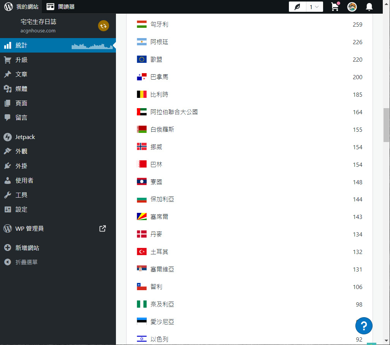Open notifications bell icon
Image resolution: width=390 pixels, height=345 pixels.
pos(369,7)
